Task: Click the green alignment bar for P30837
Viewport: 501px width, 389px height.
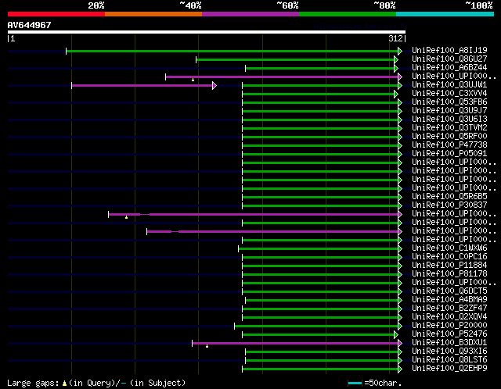Action: [321, 205]
